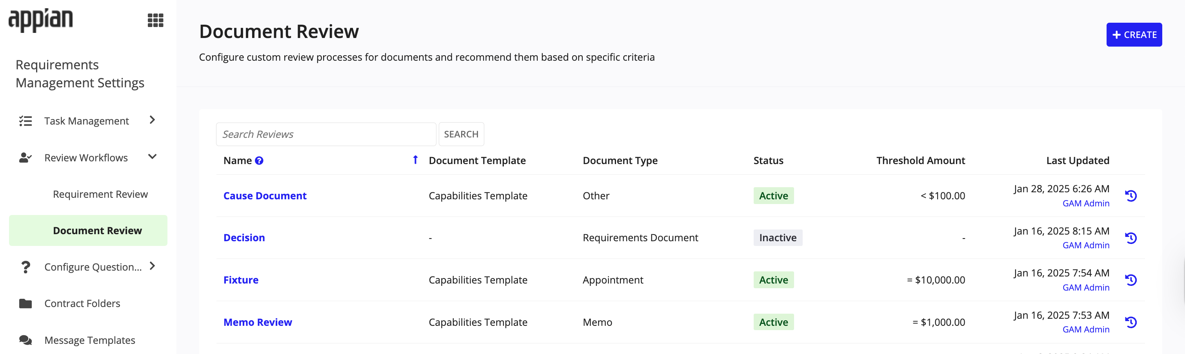
Task: Click the Configure Questions question mark icon
Action: (x=26, y=267)
